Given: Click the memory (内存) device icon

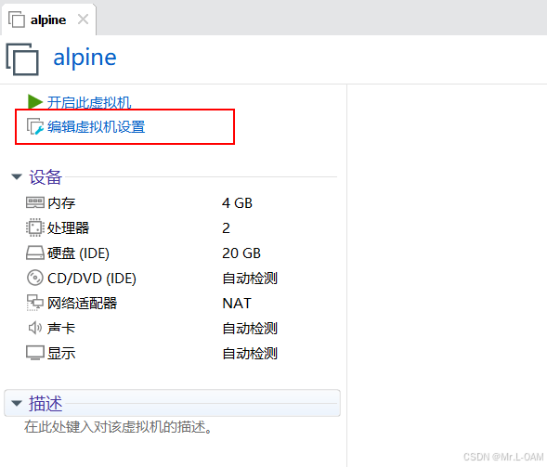Looking at the screenshot, I should click(x=35, y=202).
